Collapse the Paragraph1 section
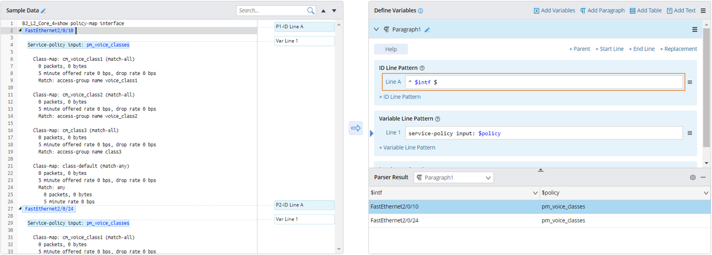The height and width of the screenshot is (255, 712). (x=376, y=30)
